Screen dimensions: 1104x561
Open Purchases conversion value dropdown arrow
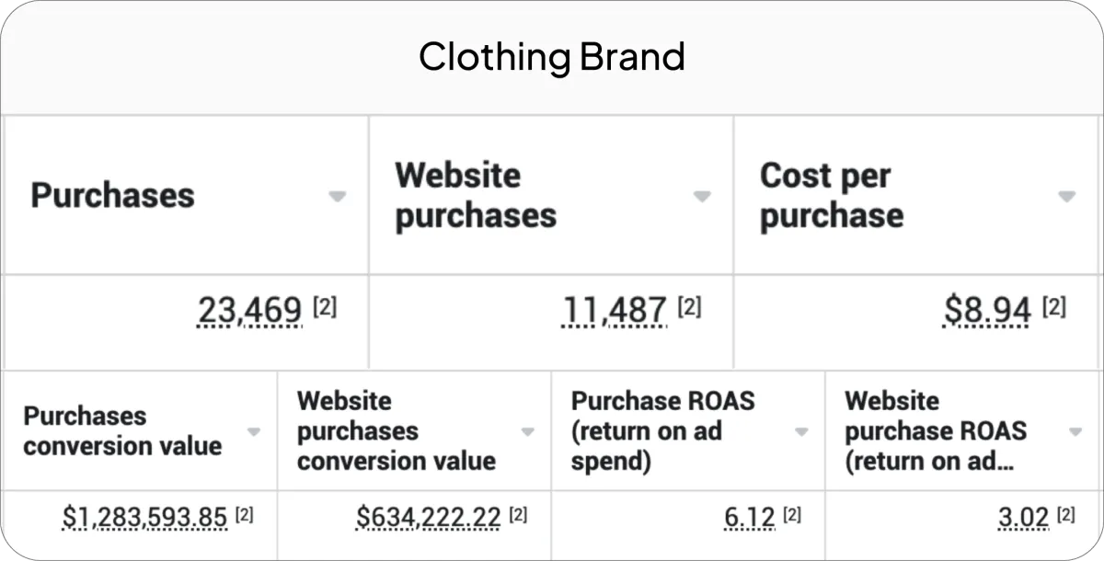(x=254, y=431)
